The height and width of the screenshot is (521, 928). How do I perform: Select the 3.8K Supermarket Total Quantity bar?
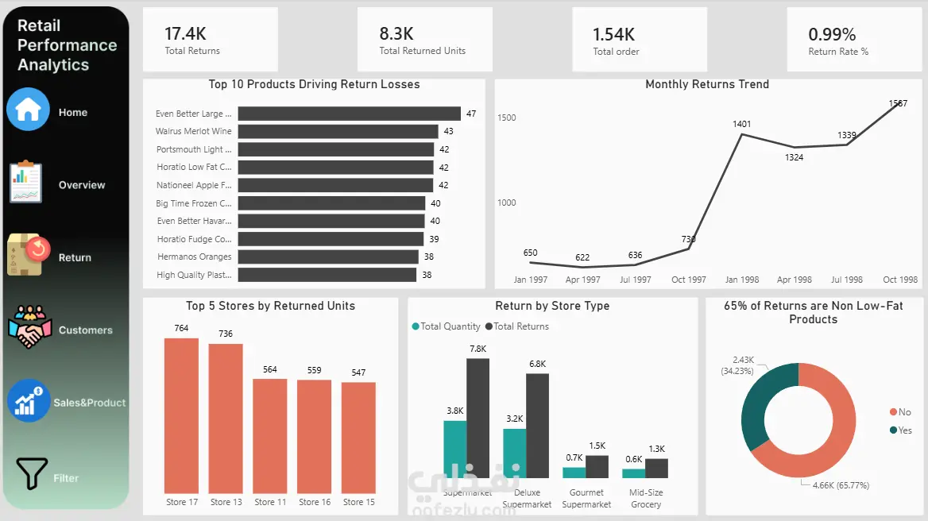pos(455,450)
